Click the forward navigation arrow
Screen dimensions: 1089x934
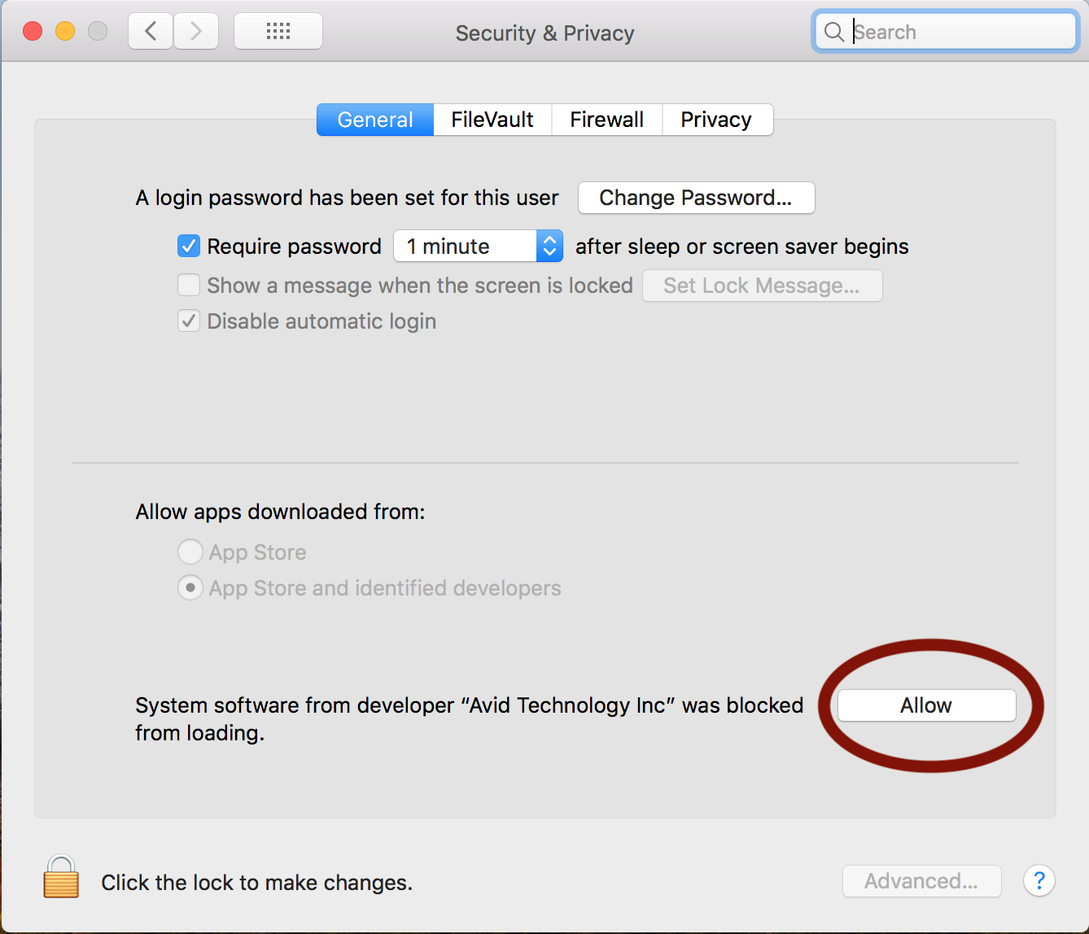point(196,32)
